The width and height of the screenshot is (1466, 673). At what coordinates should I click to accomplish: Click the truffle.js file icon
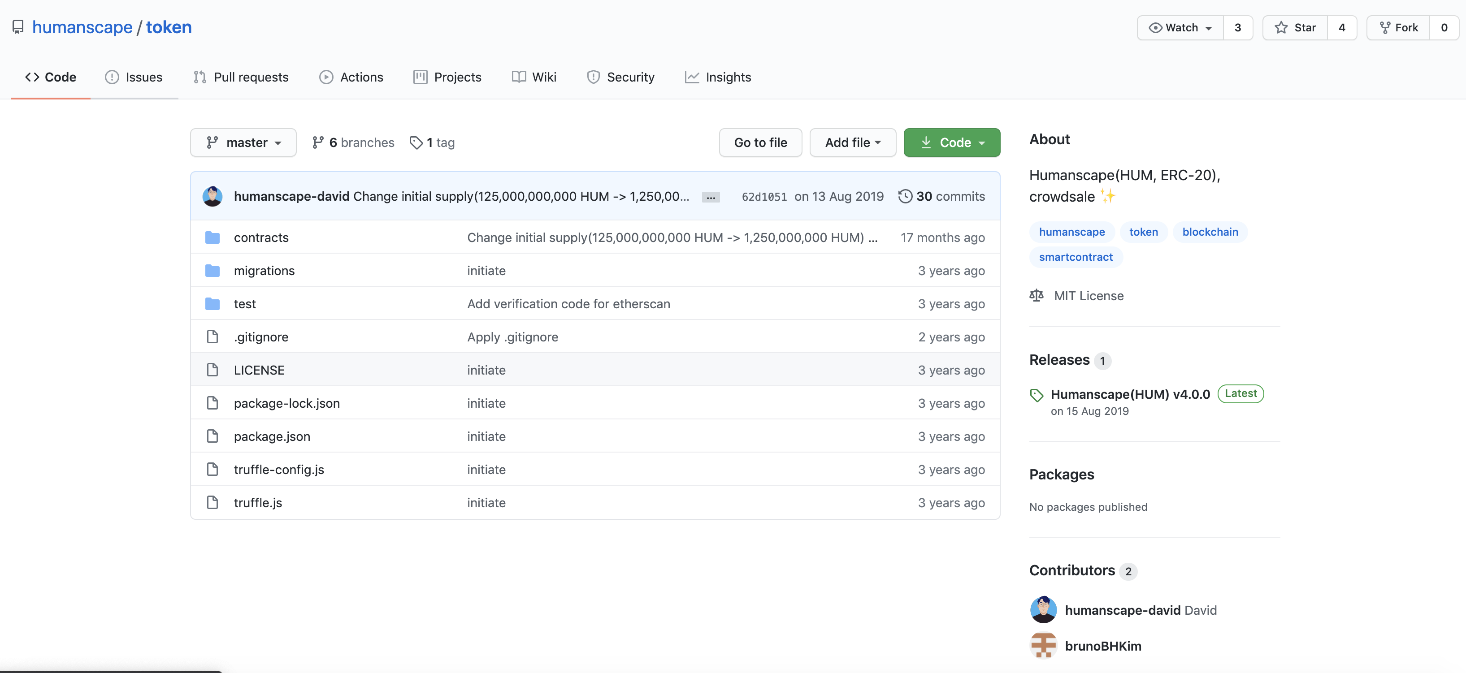click(x=212, y=502)
